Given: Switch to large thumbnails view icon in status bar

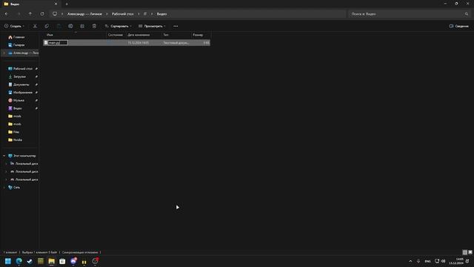Looking at the screenshot, I should (x=470, y=252).
